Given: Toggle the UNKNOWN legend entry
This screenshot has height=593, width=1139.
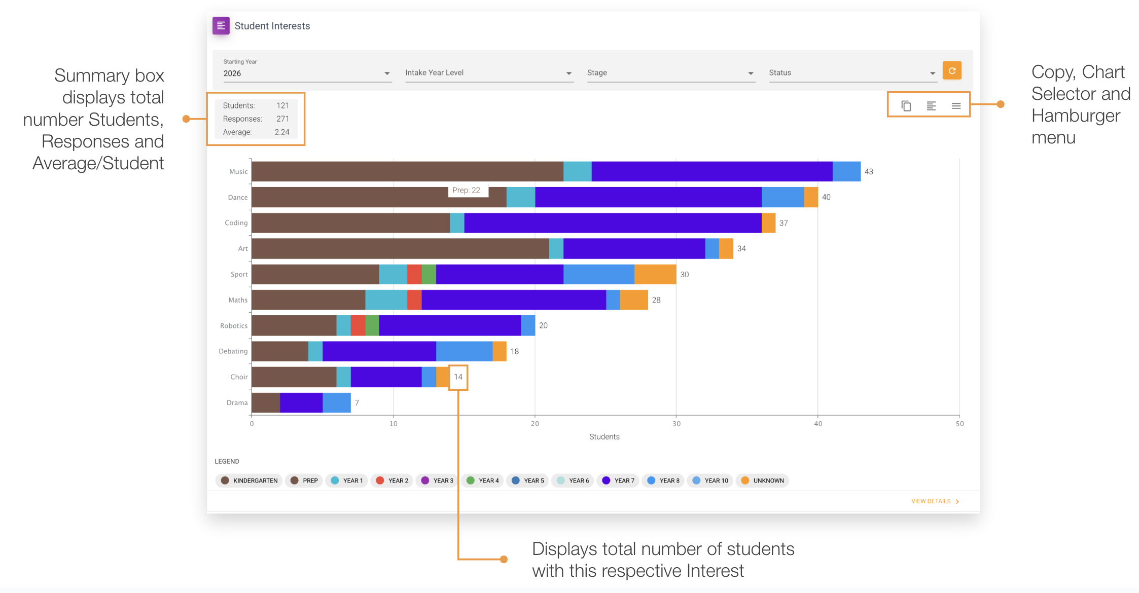Looking at the screenshot, I should pyautogui.click(x=762, y=480).
